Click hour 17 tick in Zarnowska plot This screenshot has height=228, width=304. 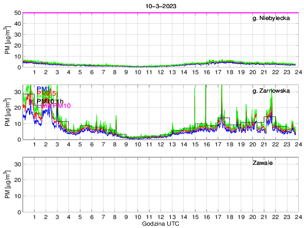(218, 144)
